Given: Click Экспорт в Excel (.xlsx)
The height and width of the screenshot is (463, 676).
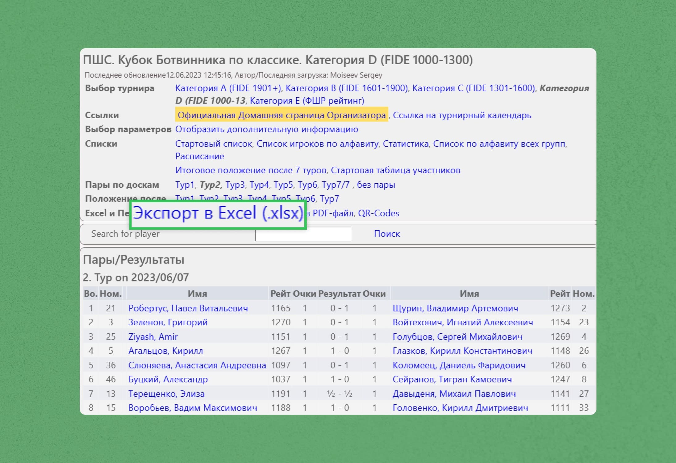Looking at the screenshot, I should click(x=218, y=213).
